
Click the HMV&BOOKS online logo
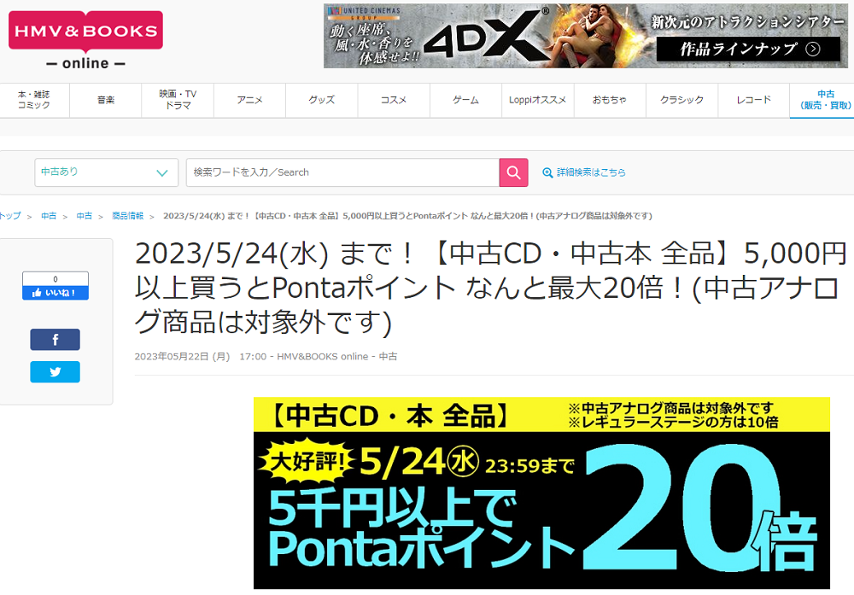85,40
